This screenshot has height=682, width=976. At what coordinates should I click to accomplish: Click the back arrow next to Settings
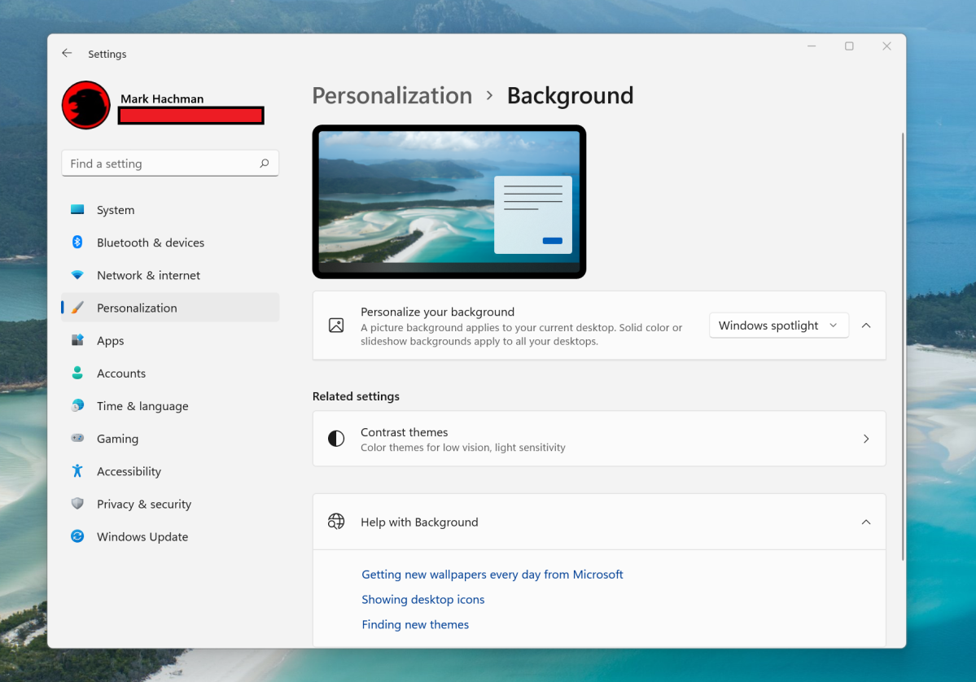pyautogui.click(x=68, y=54)
